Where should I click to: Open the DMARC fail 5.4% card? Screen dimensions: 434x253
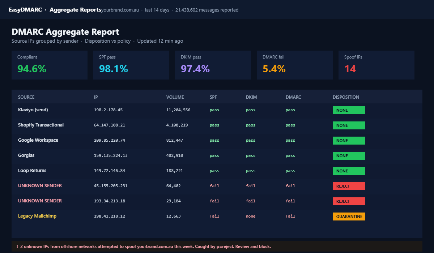(295, 65)
